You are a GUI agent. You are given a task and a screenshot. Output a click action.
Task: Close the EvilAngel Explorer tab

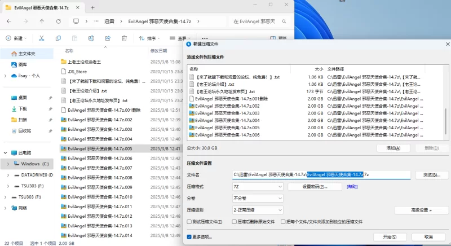(x=78, y=8)
